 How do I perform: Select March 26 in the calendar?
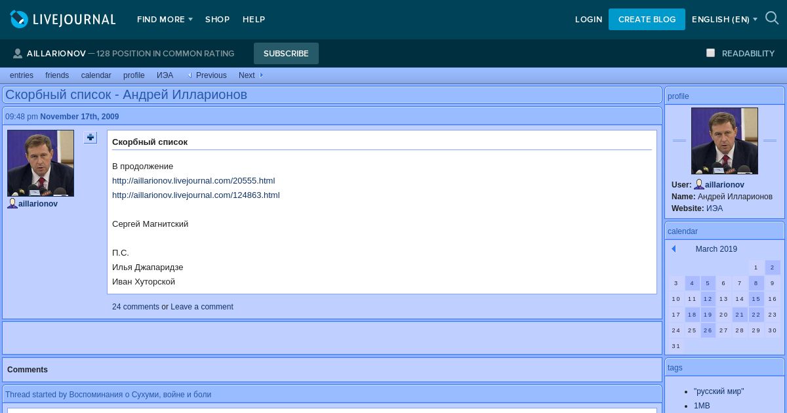click(708, 330)
